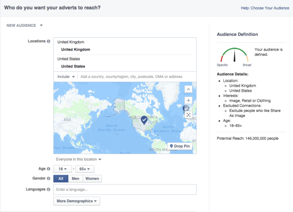
Task: Open maximum age 65+ dropdown
Action: (85, 169)
